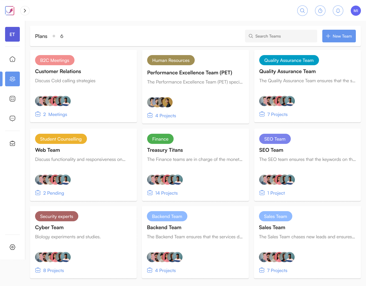Open the chat messages sidebar icon

pos(12,118)
